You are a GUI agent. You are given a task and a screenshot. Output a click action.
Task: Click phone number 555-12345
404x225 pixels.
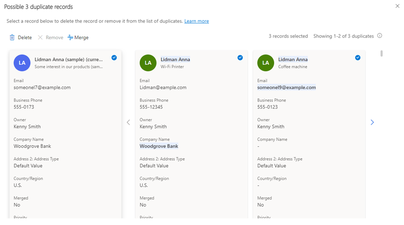pos(151,107)
